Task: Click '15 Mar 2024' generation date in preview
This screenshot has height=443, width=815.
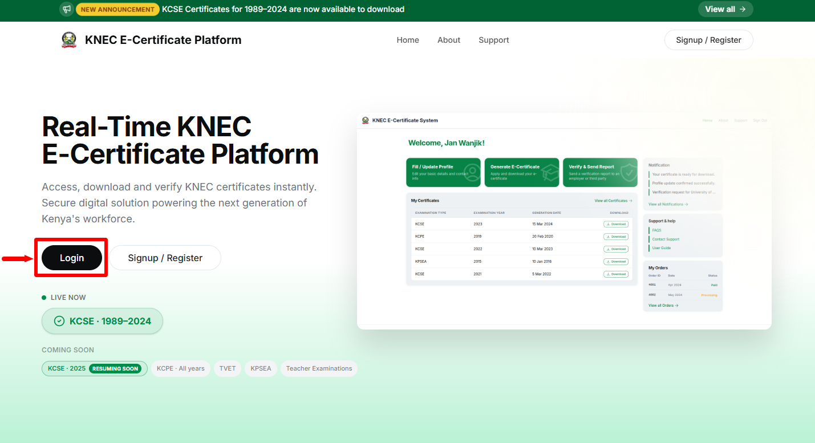Action: click(x=542, y=224)
